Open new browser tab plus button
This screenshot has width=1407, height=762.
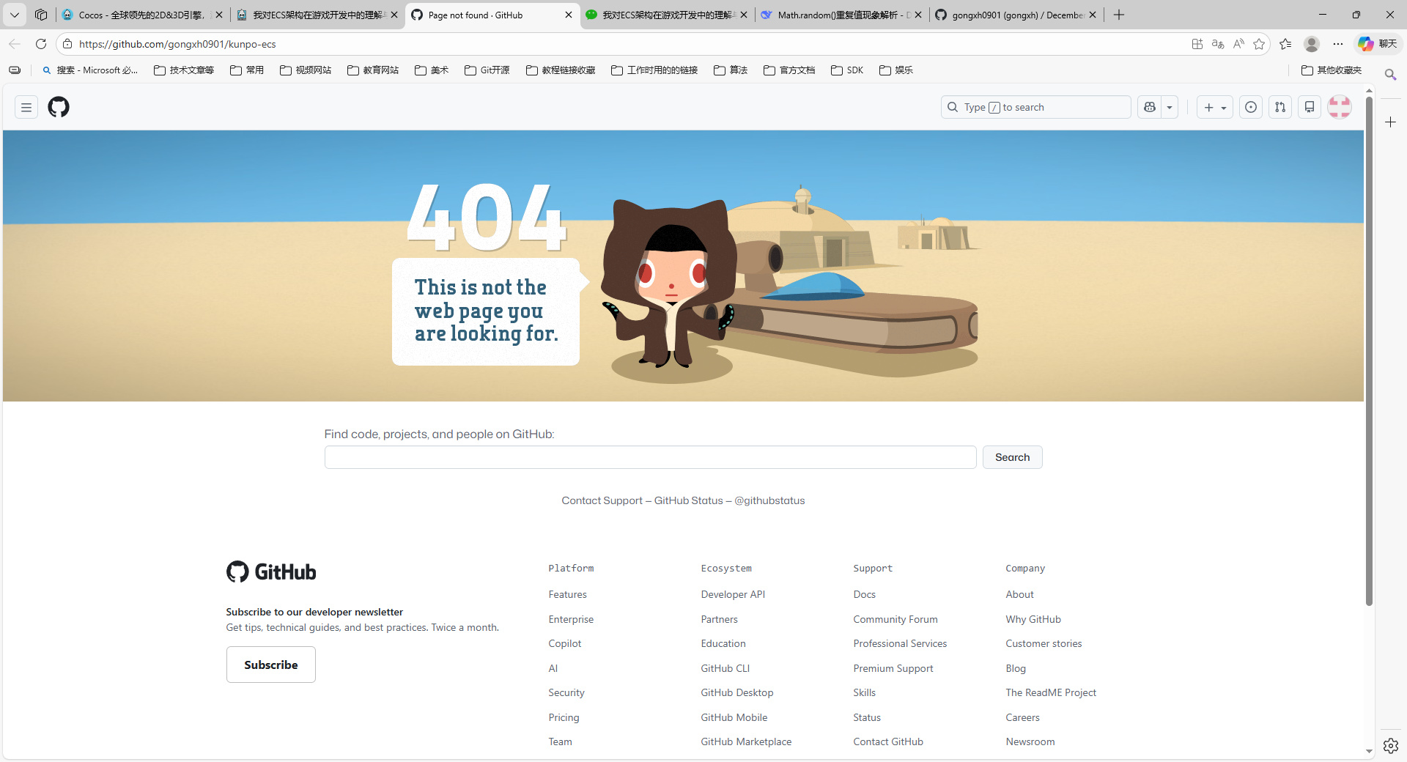(1119, 15)
